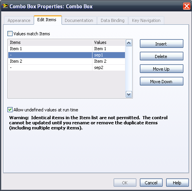Click the list scroll up arrow
This screenshot has height=191, width=192.
pos(129,43)
